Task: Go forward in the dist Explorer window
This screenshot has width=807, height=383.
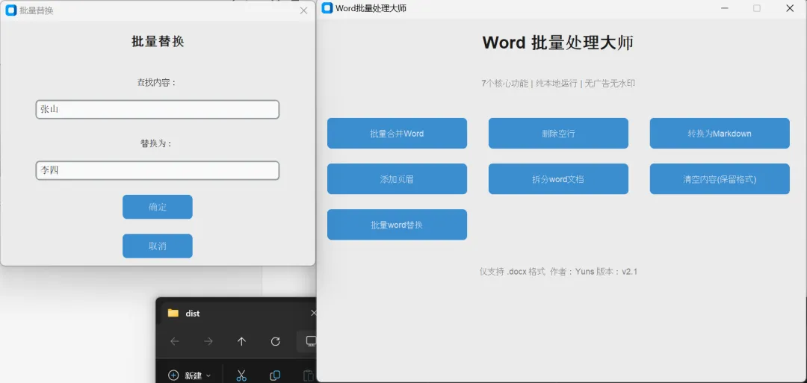Action: (208, 341)
